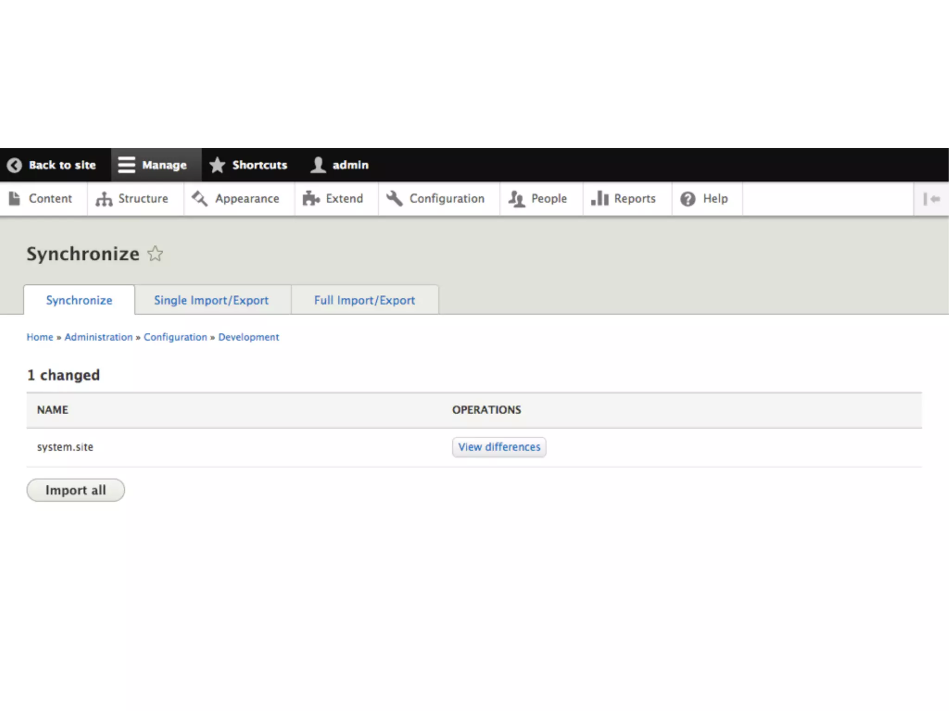Open the Development breadcrumb link

point(248,337)
